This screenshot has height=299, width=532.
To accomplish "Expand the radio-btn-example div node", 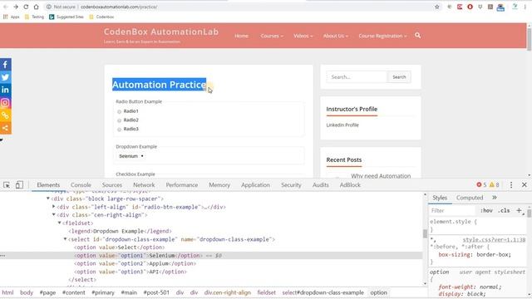I will tap(53, 207).
